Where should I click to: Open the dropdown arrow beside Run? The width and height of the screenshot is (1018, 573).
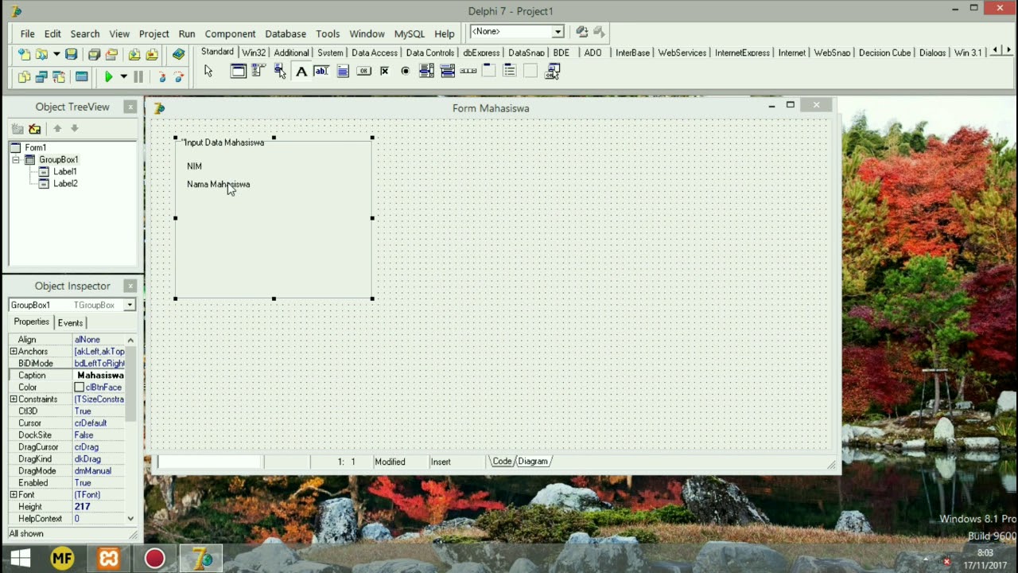(x=123, y=77)
